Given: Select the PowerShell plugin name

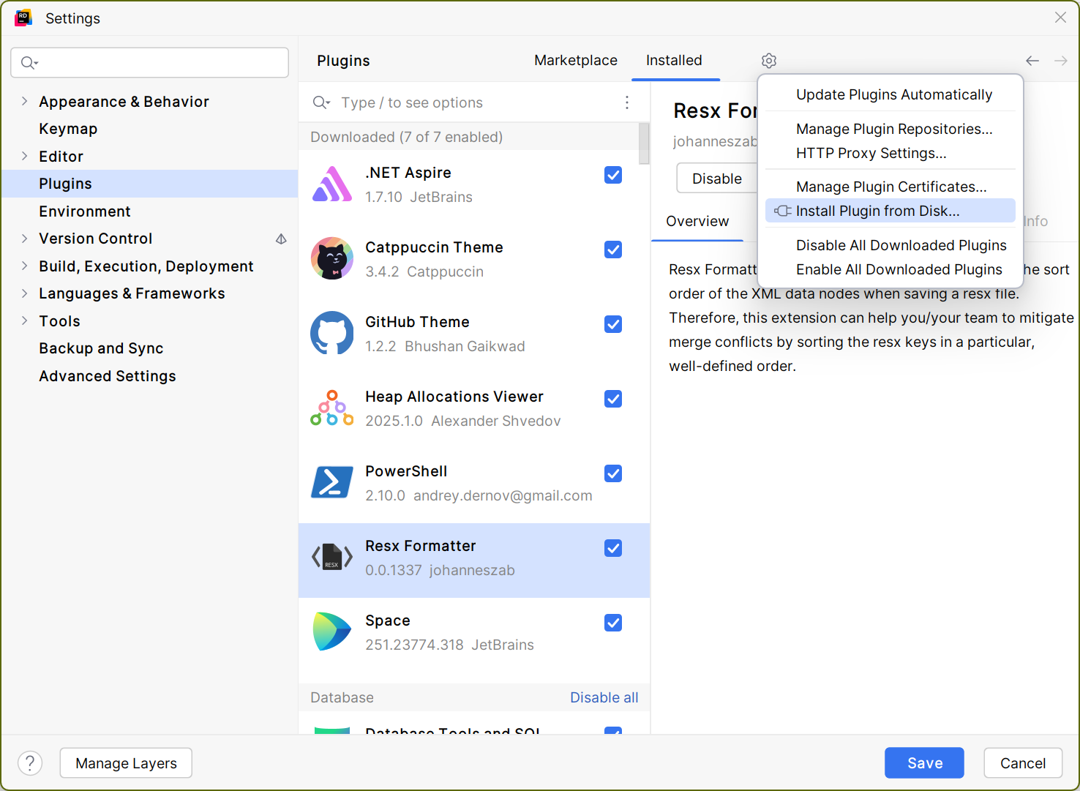Looking at the screenshot, I should pyautogui.click(x=406, y=471).
